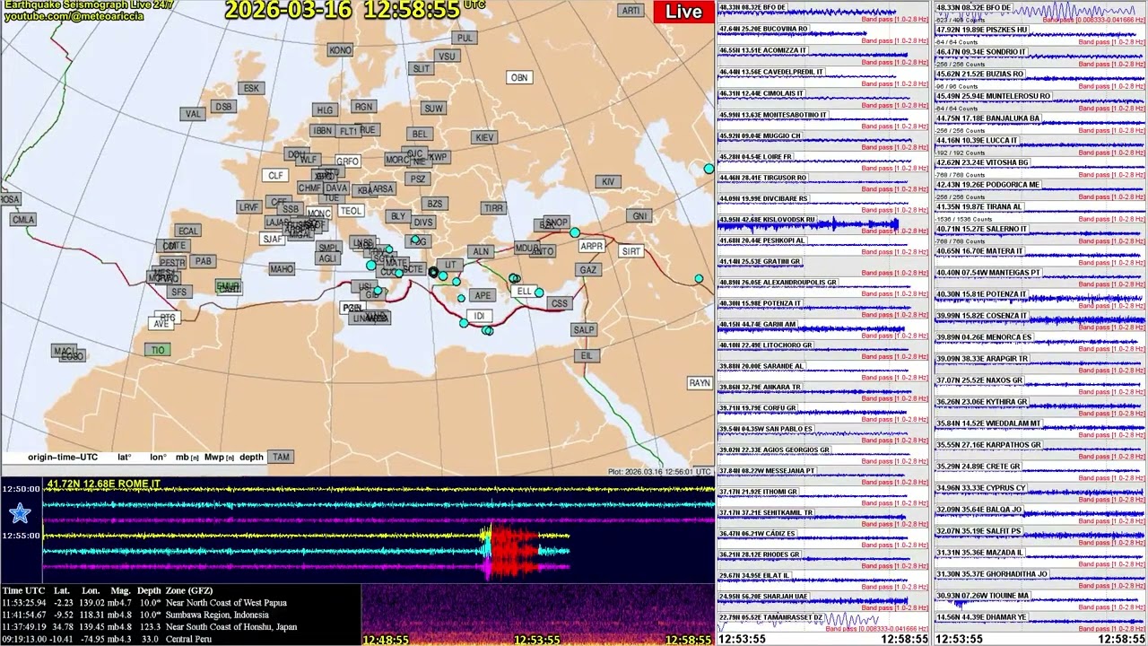Click the VSU station box
The height and width of the screenshot is (646, 1148).
pos(446,56)
